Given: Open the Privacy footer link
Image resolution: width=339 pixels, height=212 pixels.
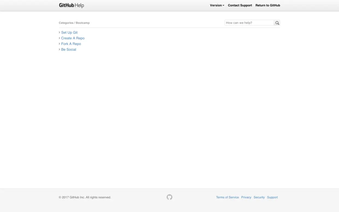Looking at the screenshot, I should tap(246, 197).
